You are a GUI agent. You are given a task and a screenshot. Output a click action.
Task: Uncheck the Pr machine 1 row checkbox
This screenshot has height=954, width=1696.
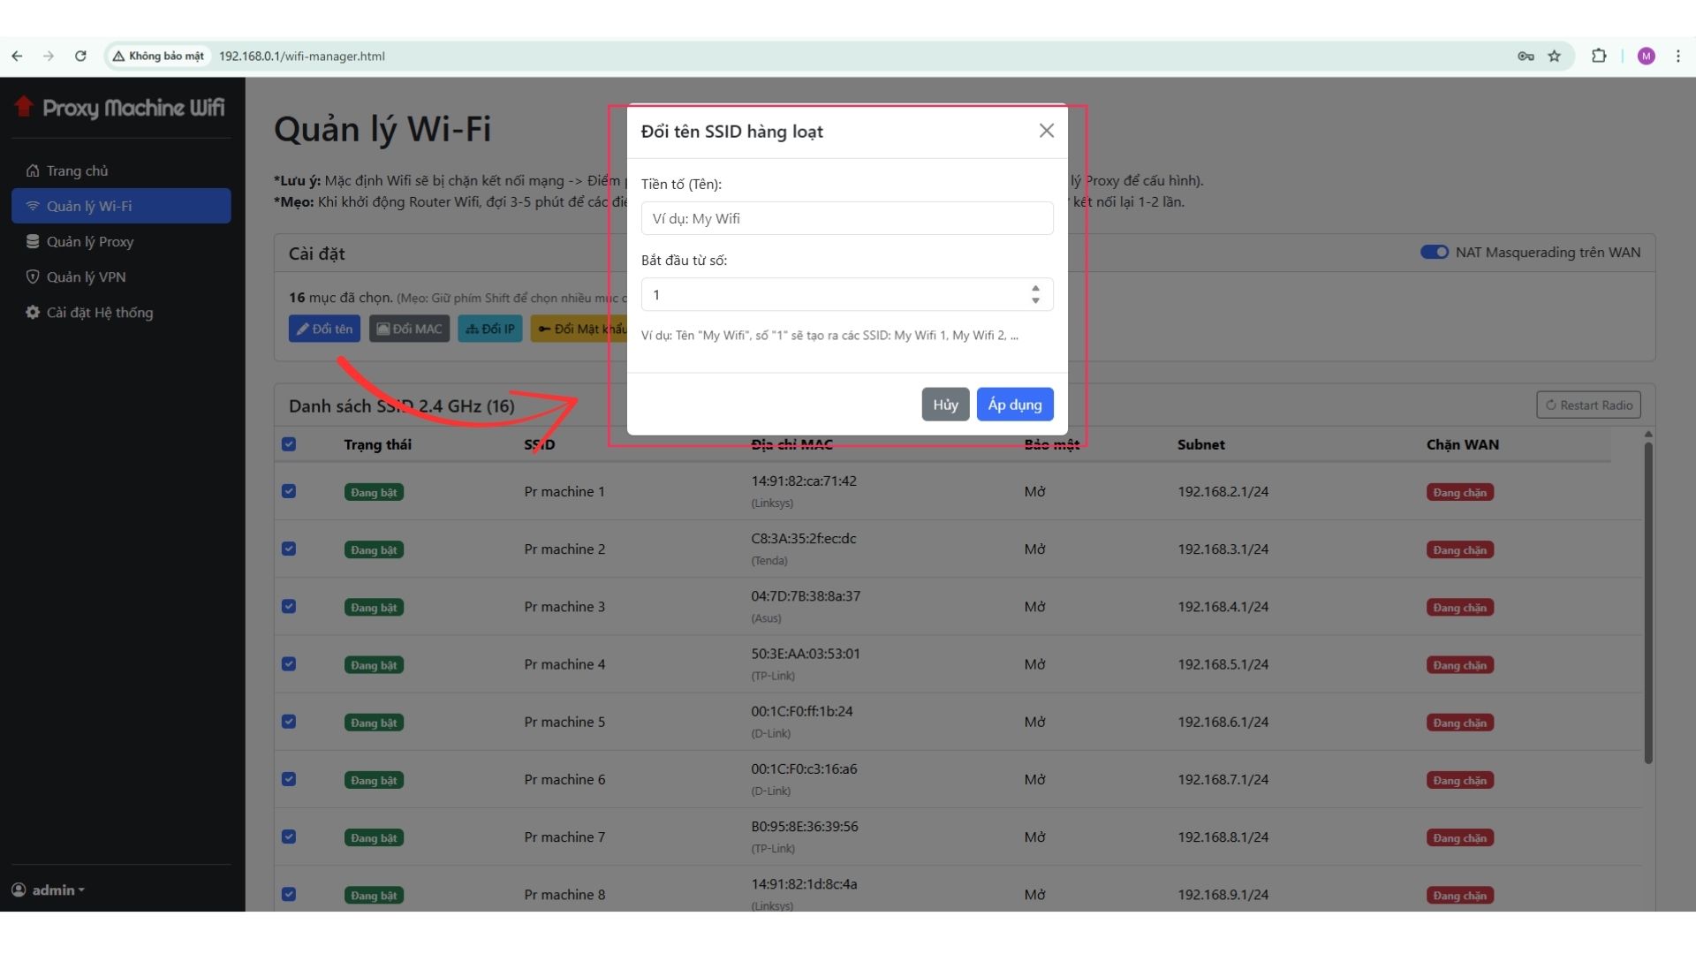pyautogui.click(x=289, y=491)
